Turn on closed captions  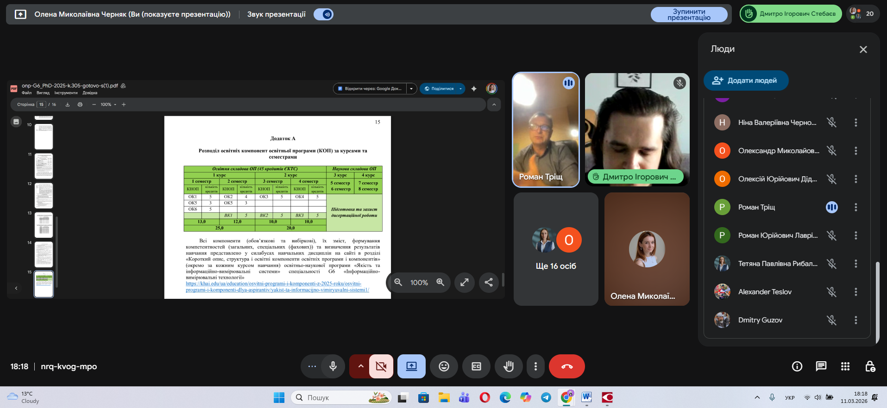click(476, 366)
